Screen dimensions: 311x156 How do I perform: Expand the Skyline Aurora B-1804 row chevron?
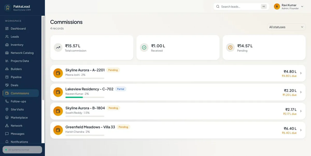click(x=301, y=111)
